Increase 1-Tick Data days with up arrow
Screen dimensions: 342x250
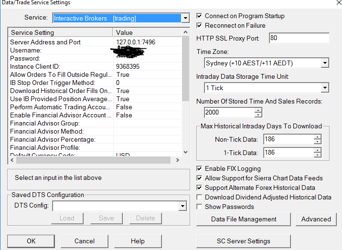coord(318,150)
